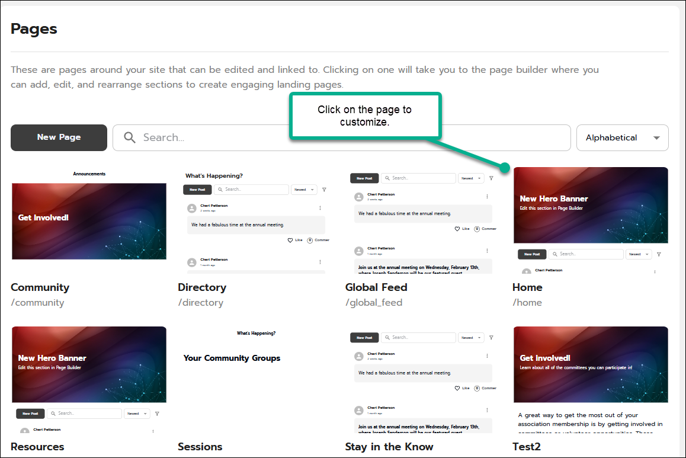Screen dimensions: 686x458
Task: Click the Global Feed page title
Action: point(376,287)
